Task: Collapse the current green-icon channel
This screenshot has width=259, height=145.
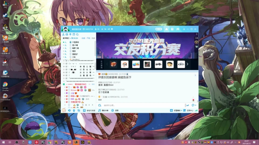Action: click(x=64, y=84)
